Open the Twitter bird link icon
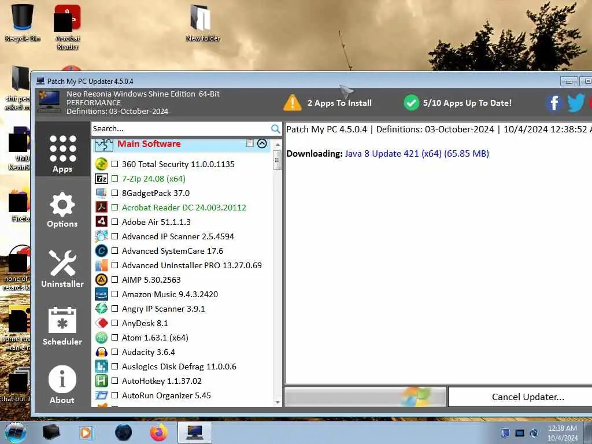 pos(575,103)
